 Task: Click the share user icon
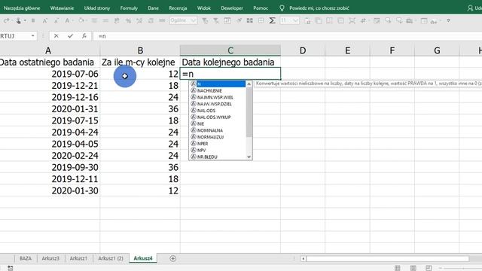point(470,8)
